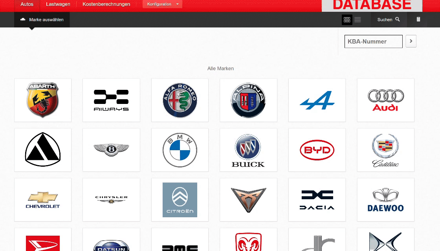This screenshot has height=251, width=440.
Task: Select the DMC brand tile
Action: pyautogui.click(x=180, y=240)
